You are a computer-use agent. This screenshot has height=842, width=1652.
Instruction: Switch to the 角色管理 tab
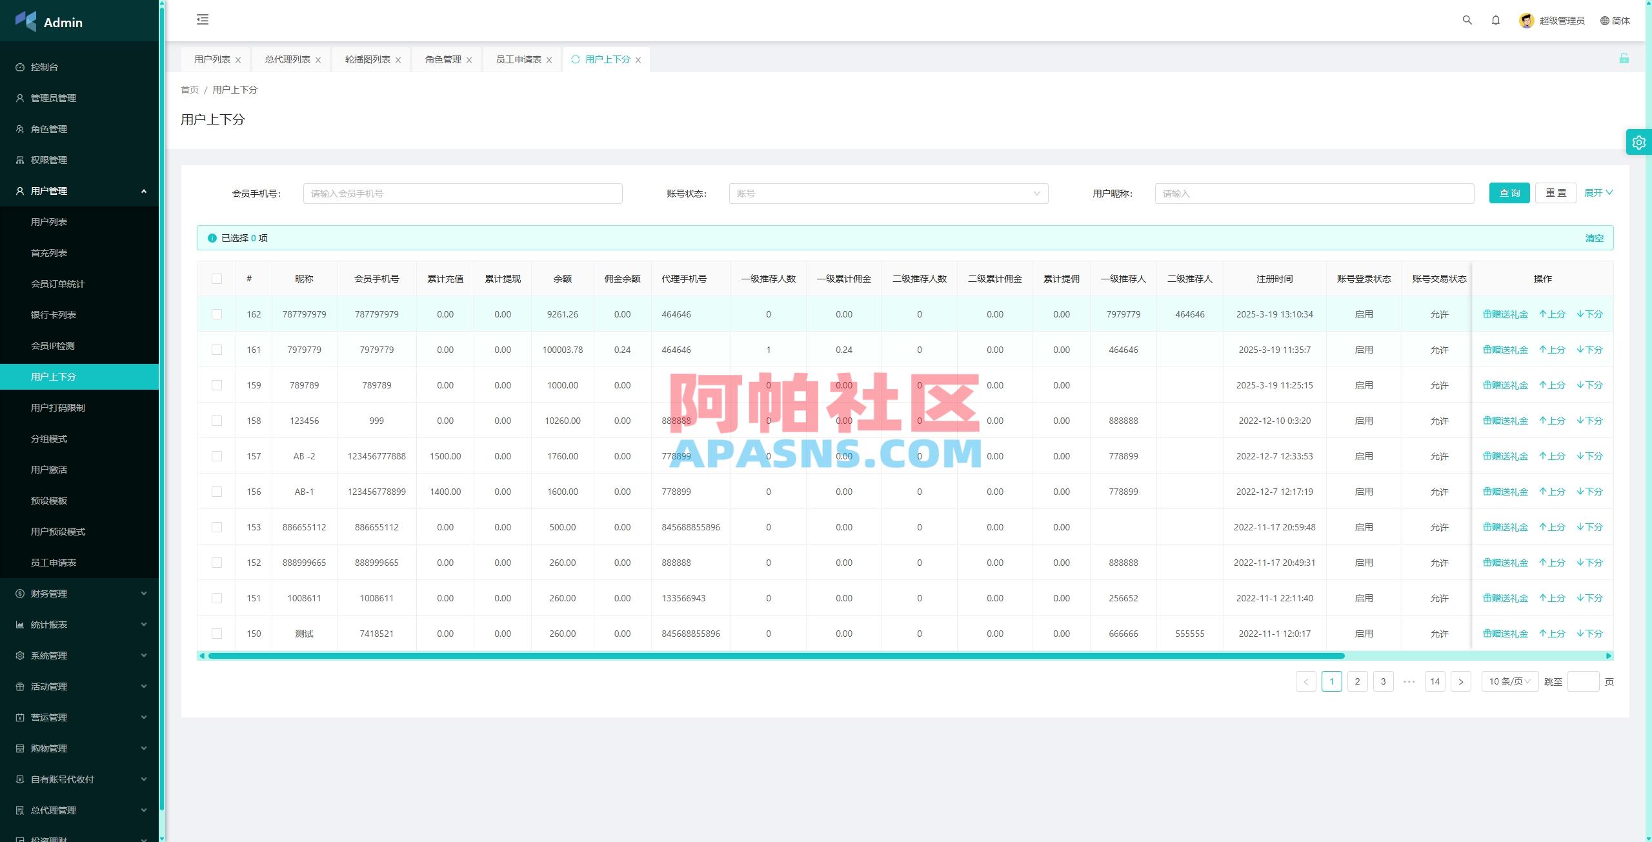443,59
